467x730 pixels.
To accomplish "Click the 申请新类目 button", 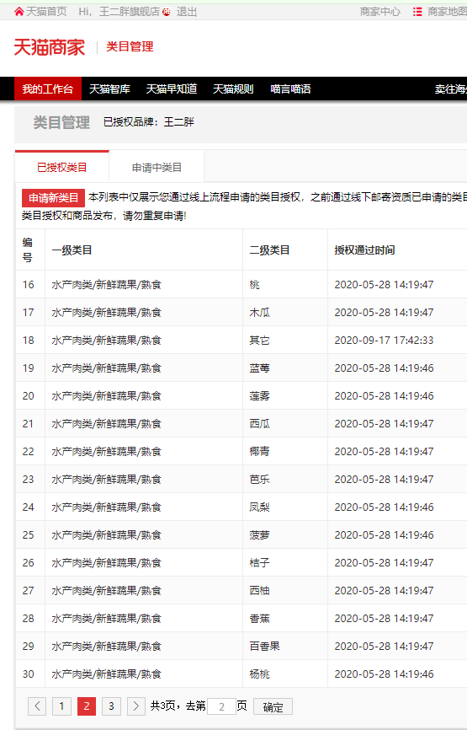I will tap(54, 198).
